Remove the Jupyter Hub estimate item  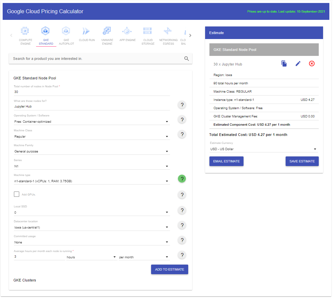pyautogui.click(x=311, y=64)
